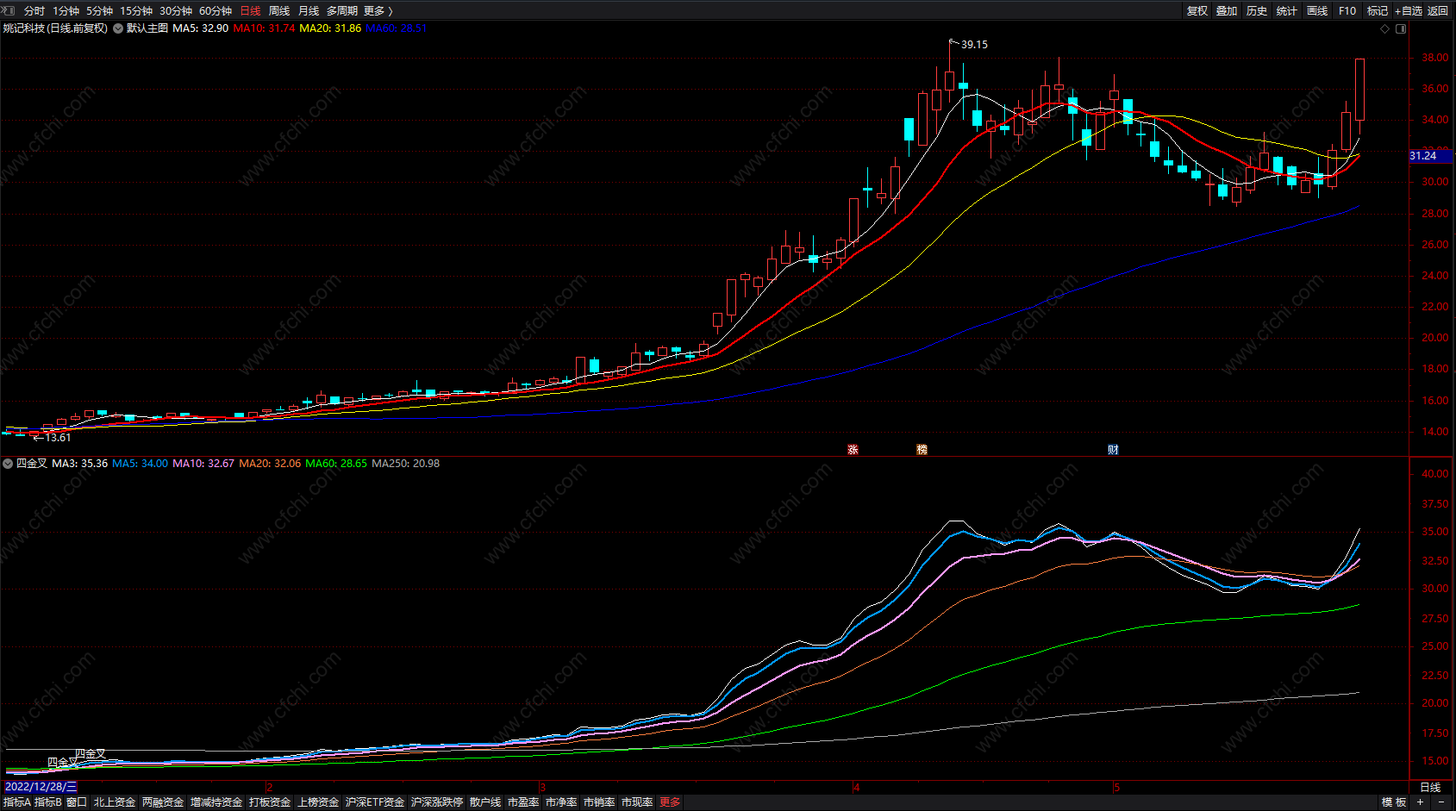Image resolution: width=1456 pixels, height=811 pixels.
Task: Select 增减持资金 indicator tab
Action: (x=216, y=802)
